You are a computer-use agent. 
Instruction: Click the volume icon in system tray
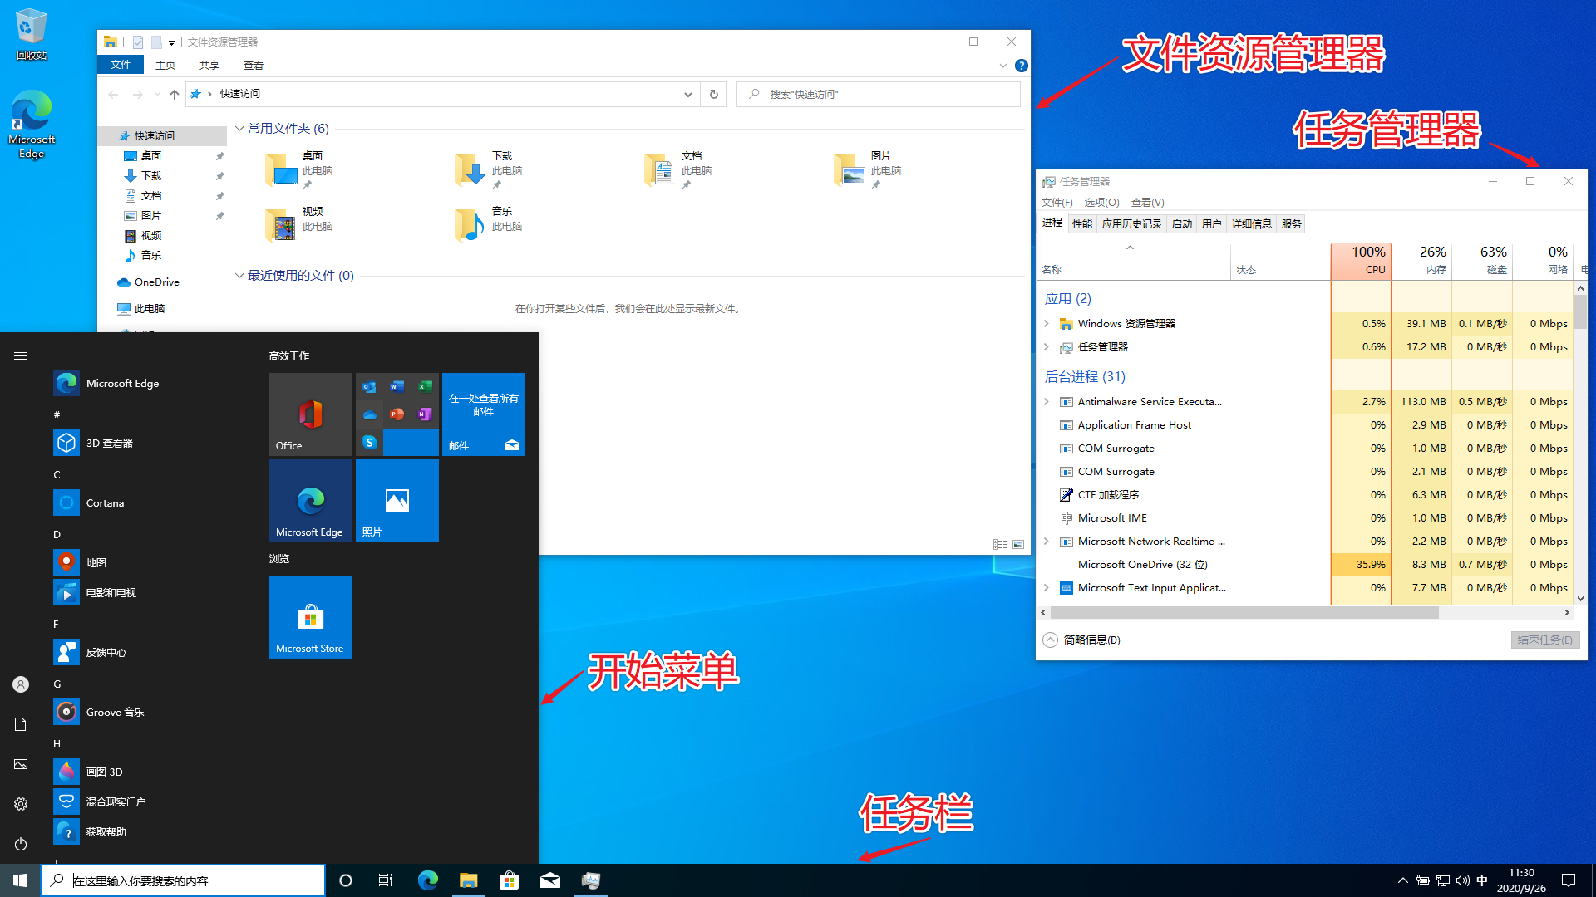coord(1463,880)
